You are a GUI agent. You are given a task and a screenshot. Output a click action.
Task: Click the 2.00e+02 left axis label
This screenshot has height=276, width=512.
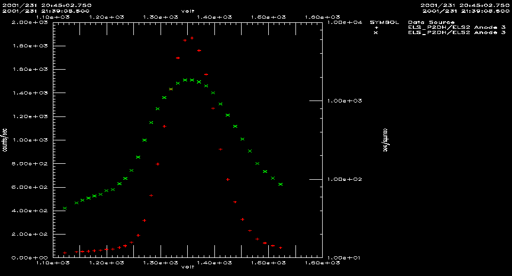30,234
